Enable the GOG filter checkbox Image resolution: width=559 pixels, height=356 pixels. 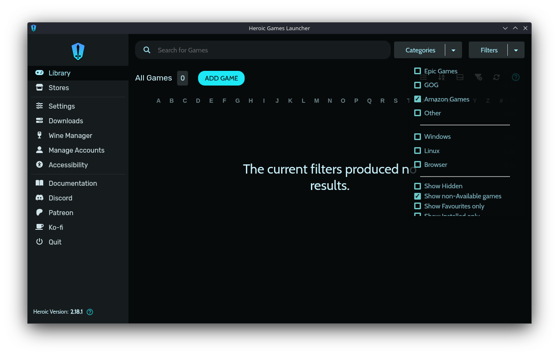coord(418,85)
